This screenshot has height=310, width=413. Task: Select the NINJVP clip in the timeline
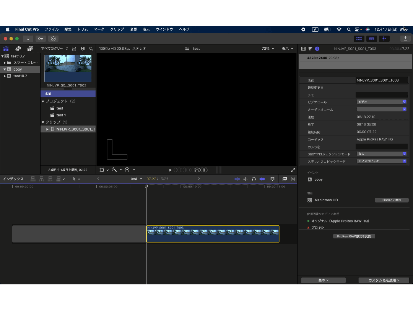pos(213,234)
